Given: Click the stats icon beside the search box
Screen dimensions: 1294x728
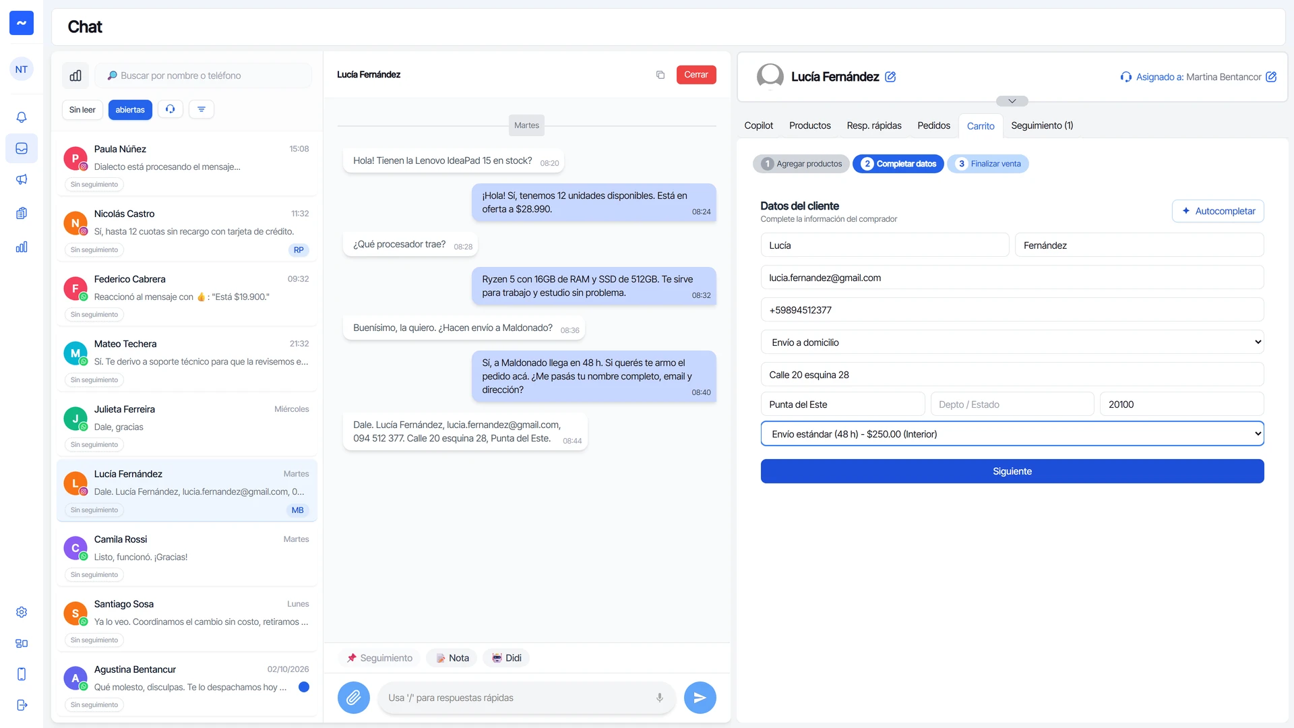Looking at the screenshot, I should 75,75.
